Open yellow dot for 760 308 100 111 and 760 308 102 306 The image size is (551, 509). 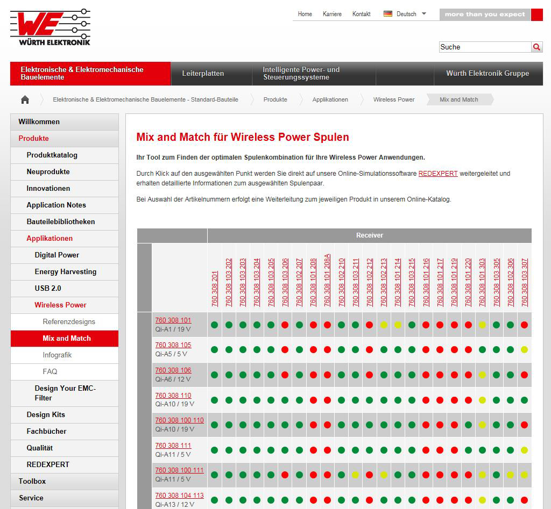click(510, 475)
